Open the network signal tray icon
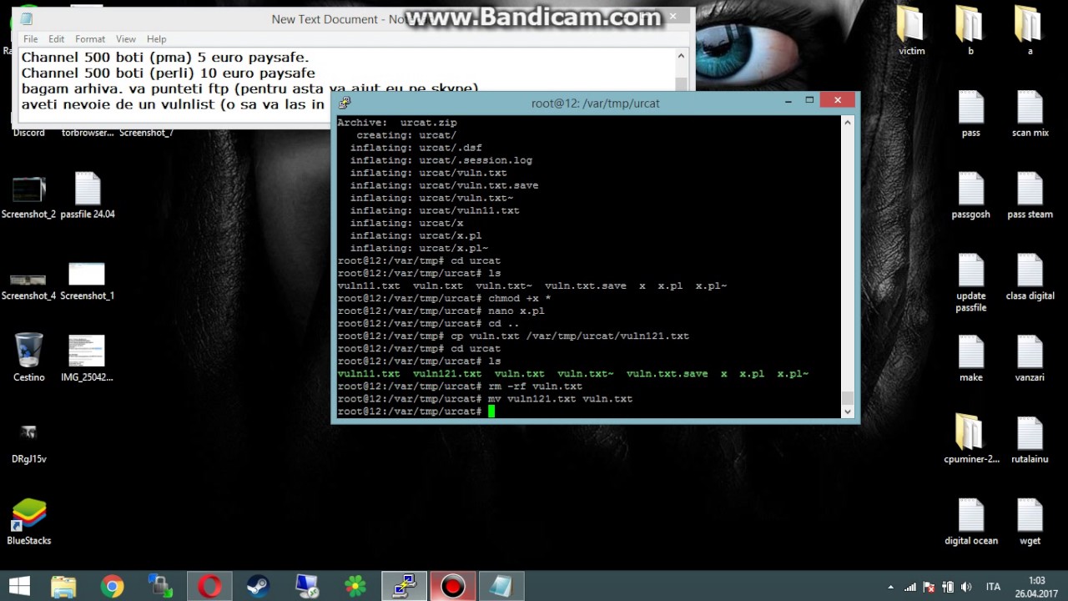The image size is (1068, 601). (x=911, y=587)
